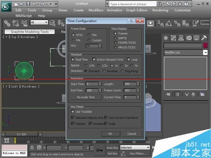Click Edit Named Selection Sets icon
The width and height of the screenshot is (211, 158).
click(x=195, y=23)
